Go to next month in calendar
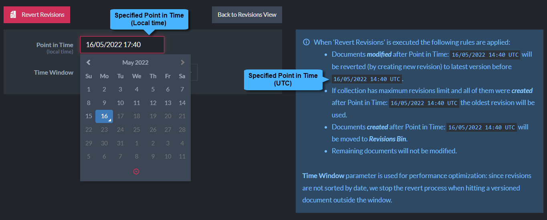Screen dimensions: 547x220 pos(182,62)
